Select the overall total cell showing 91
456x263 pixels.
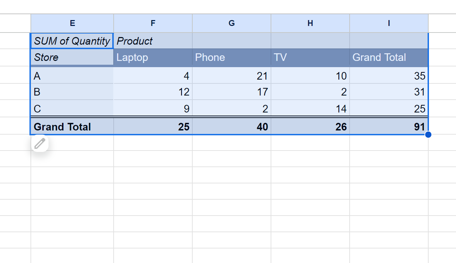[389, 127]
